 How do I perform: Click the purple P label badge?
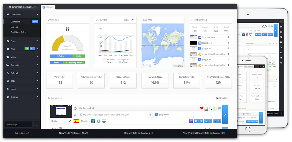coord(191,121)
